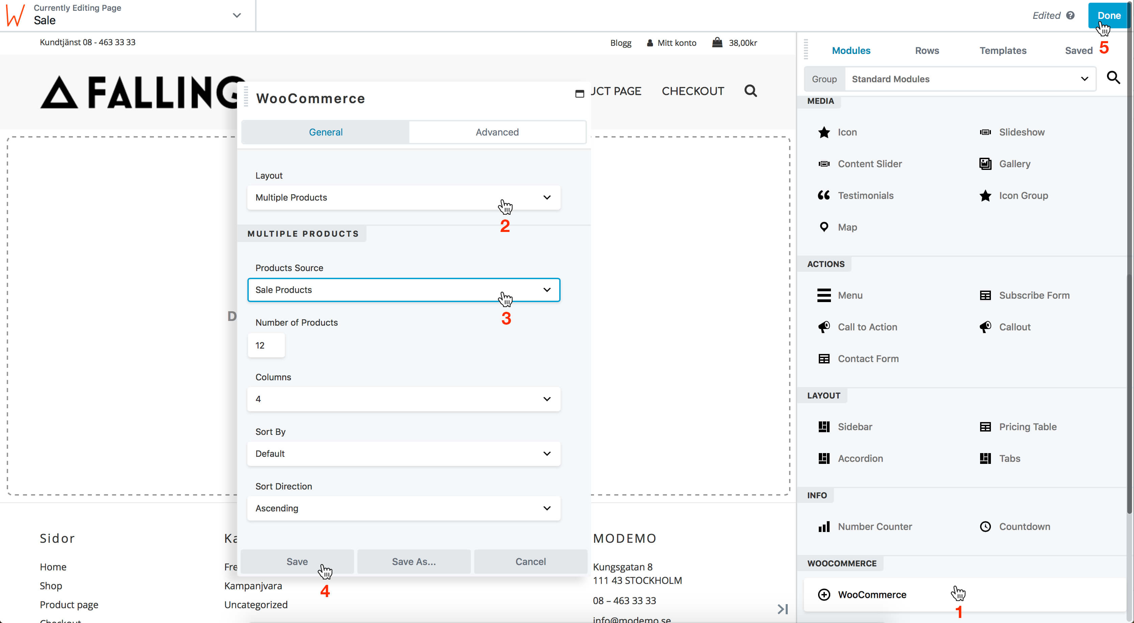This screenshot has height=623, width=1134.
Task: Open the help icon beside Edited
Action: tap(1070, 16)
